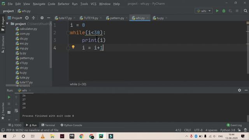Open the whi run configuration dropdown
The image size is (249, 140).
203,11
